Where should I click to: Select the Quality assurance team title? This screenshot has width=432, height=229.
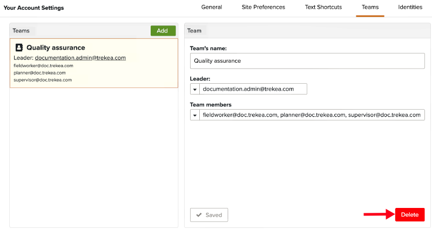pos(56,48)
